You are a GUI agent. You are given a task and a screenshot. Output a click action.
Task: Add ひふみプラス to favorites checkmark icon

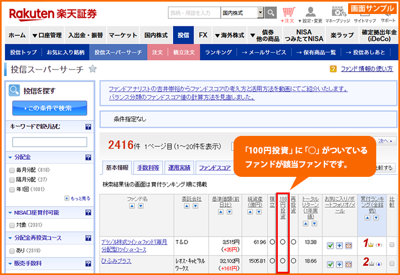point(330,264)
